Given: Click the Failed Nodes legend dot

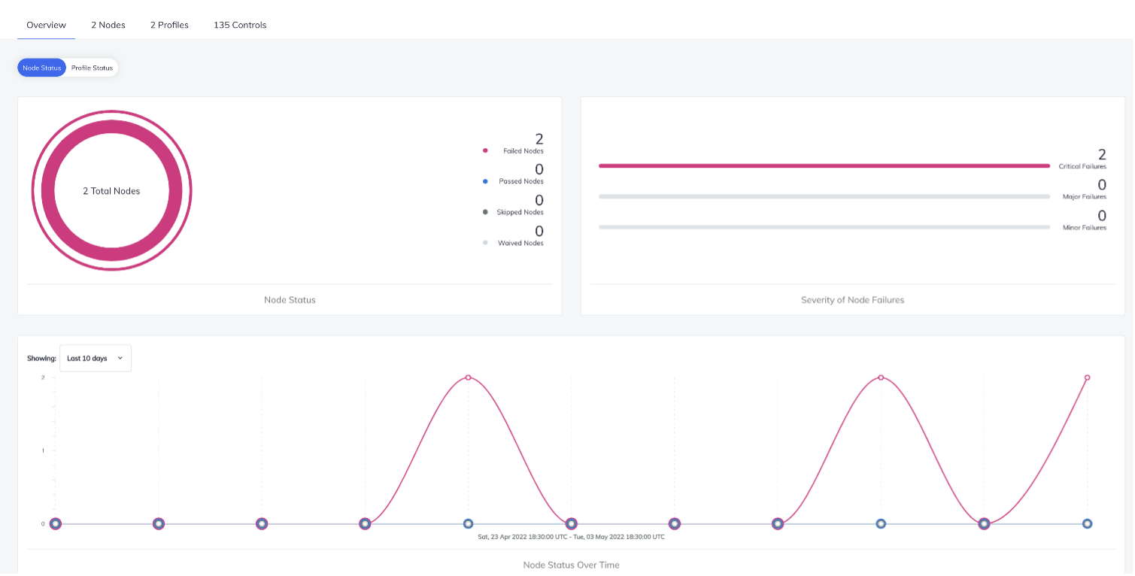Looking at the screenshot, I should 484,150.
